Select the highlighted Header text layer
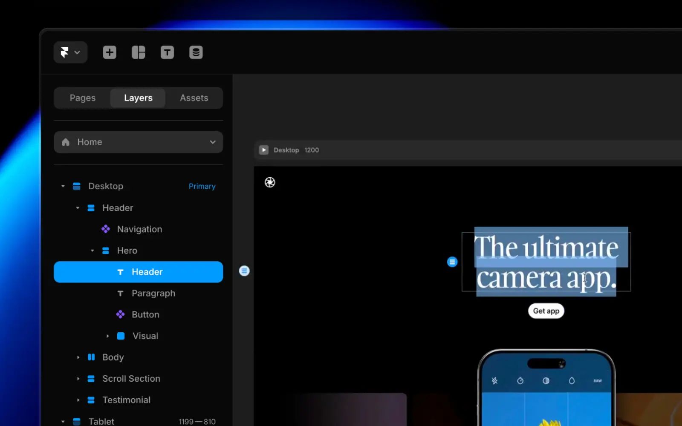Viewport: 682px width, 426px height. pos(139,272)
